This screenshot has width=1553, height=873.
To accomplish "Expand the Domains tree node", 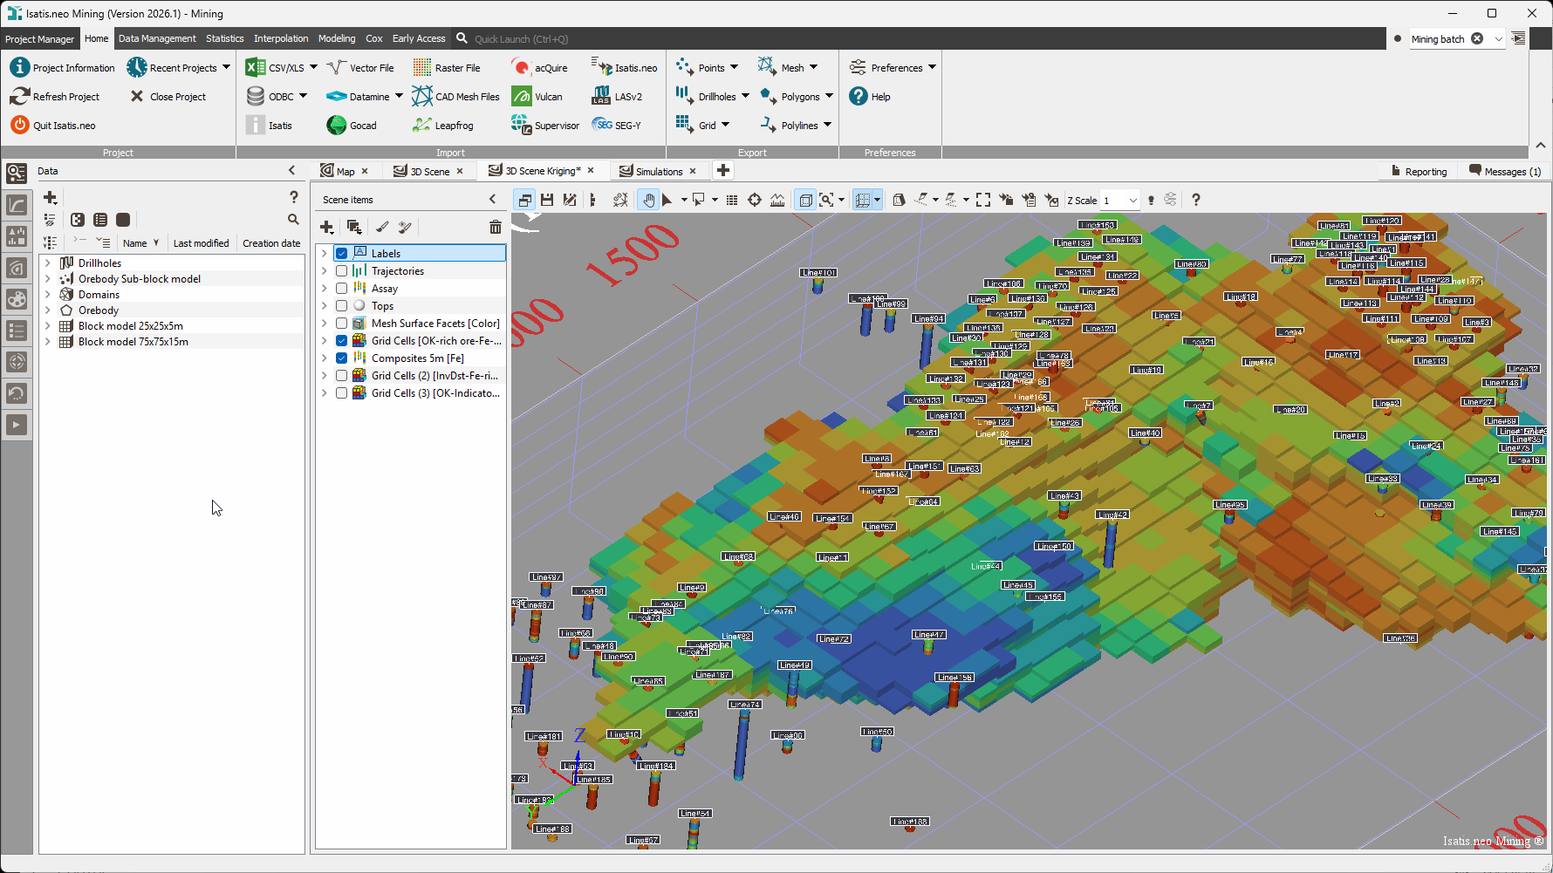I will (48, 294).
